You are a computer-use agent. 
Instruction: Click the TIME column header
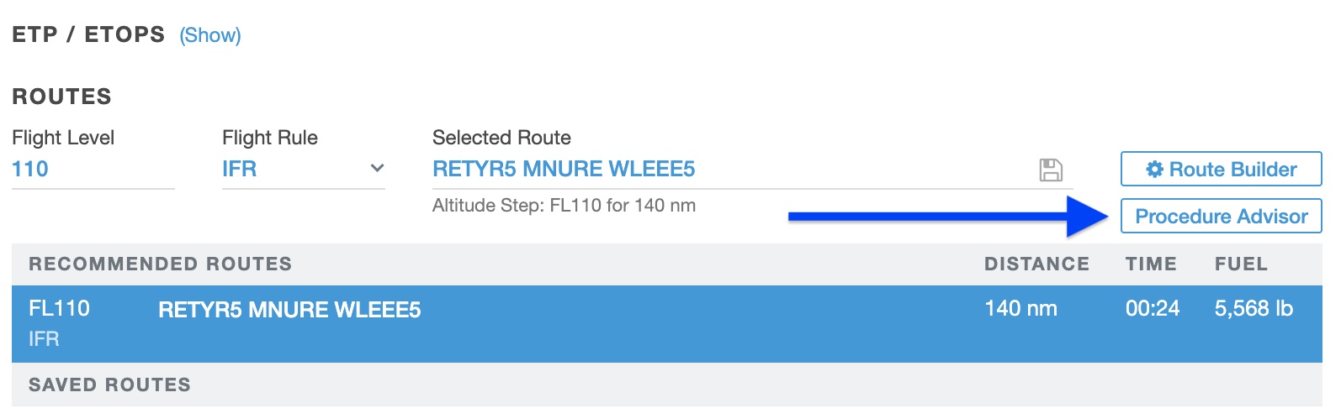(1151, 264)
